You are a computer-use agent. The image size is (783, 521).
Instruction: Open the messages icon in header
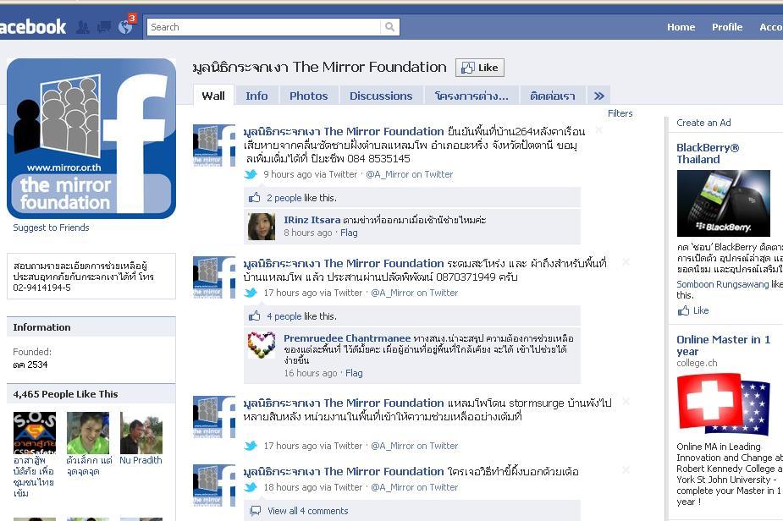[x=104, y=27]
